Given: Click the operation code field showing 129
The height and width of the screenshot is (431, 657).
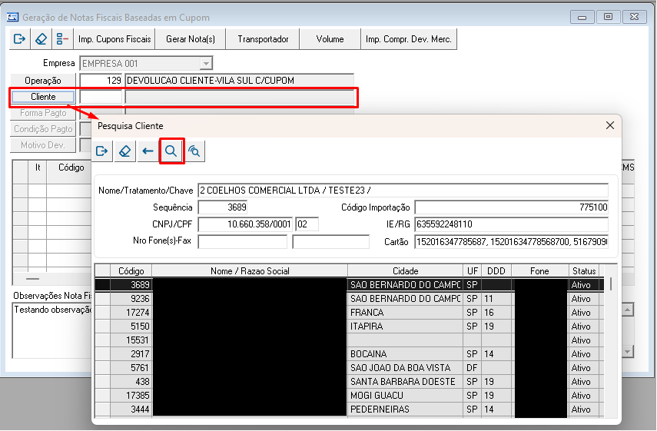Looking at the screenshot, I should click(101, 81).
